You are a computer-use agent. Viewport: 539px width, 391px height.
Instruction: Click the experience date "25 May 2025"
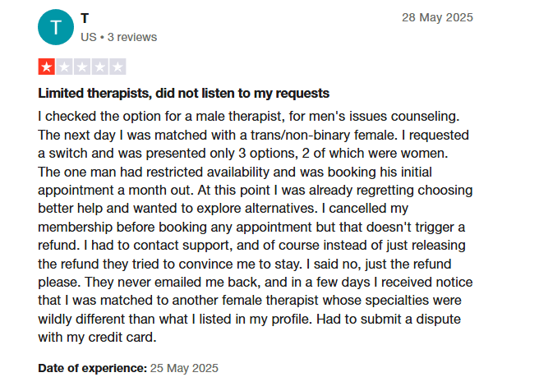(x=184, y=368)
